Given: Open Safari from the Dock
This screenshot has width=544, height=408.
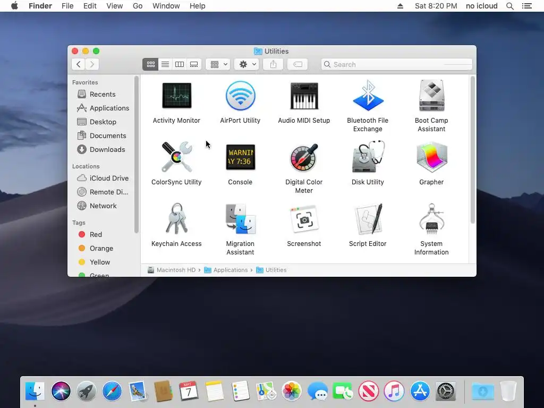Looking at the screenshot, I should (112, 391).
